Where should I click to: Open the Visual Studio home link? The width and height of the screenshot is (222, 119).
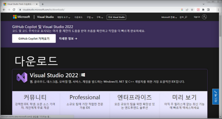pos(45,17)
